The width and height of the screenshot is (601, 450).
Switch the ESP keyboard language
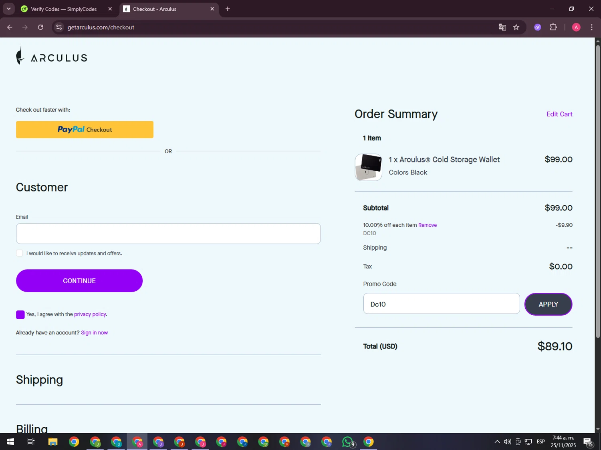tap(541, 442)
